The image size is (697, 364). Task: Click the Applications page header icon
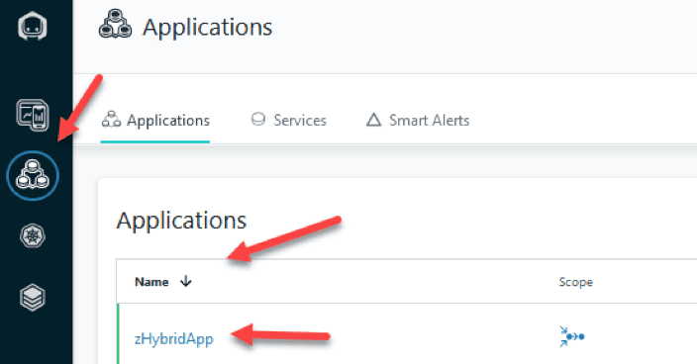tap(115, 24)
